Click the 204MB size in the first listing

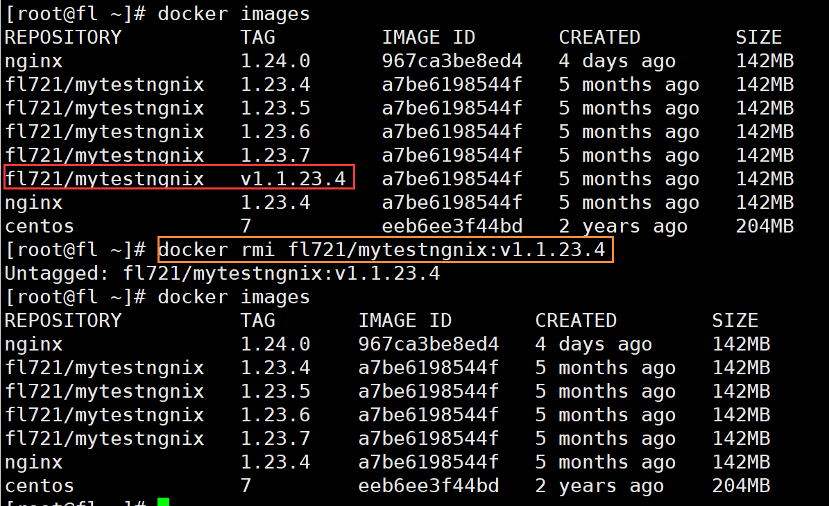[765, 226]
